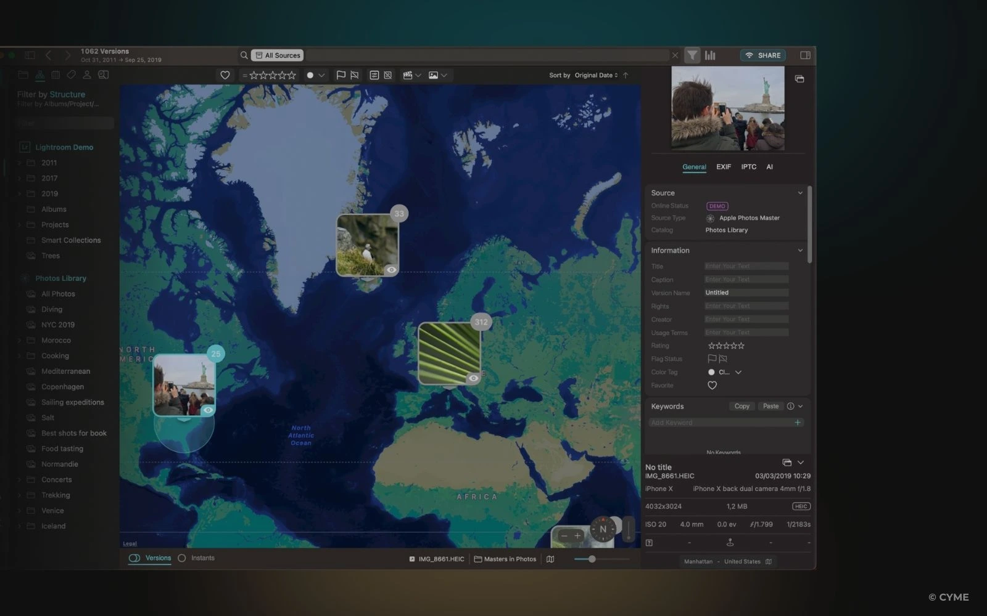Switch to the EXIF tab
The width and height of the screenshot is (987, 616).
click(x=724, y=167)
